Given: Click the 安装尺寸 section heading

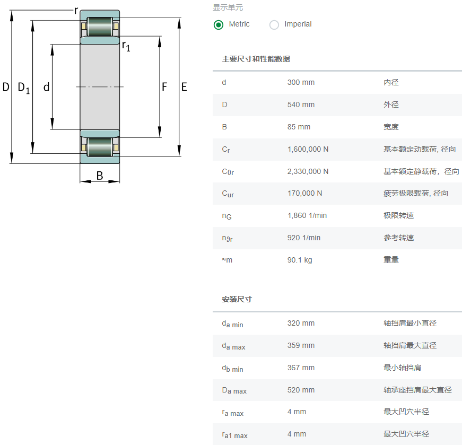Looking at the screenshot, I should click(237, 300).
